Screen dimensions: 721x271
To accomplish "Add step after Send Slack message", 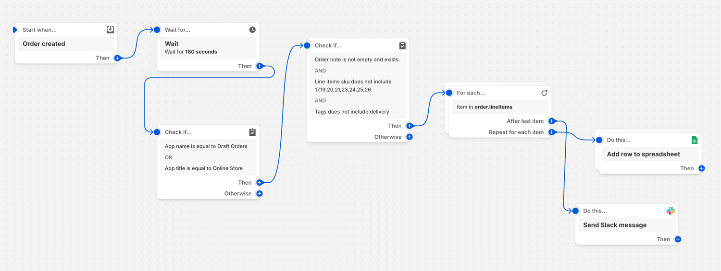I will click(x=678, y=239).
